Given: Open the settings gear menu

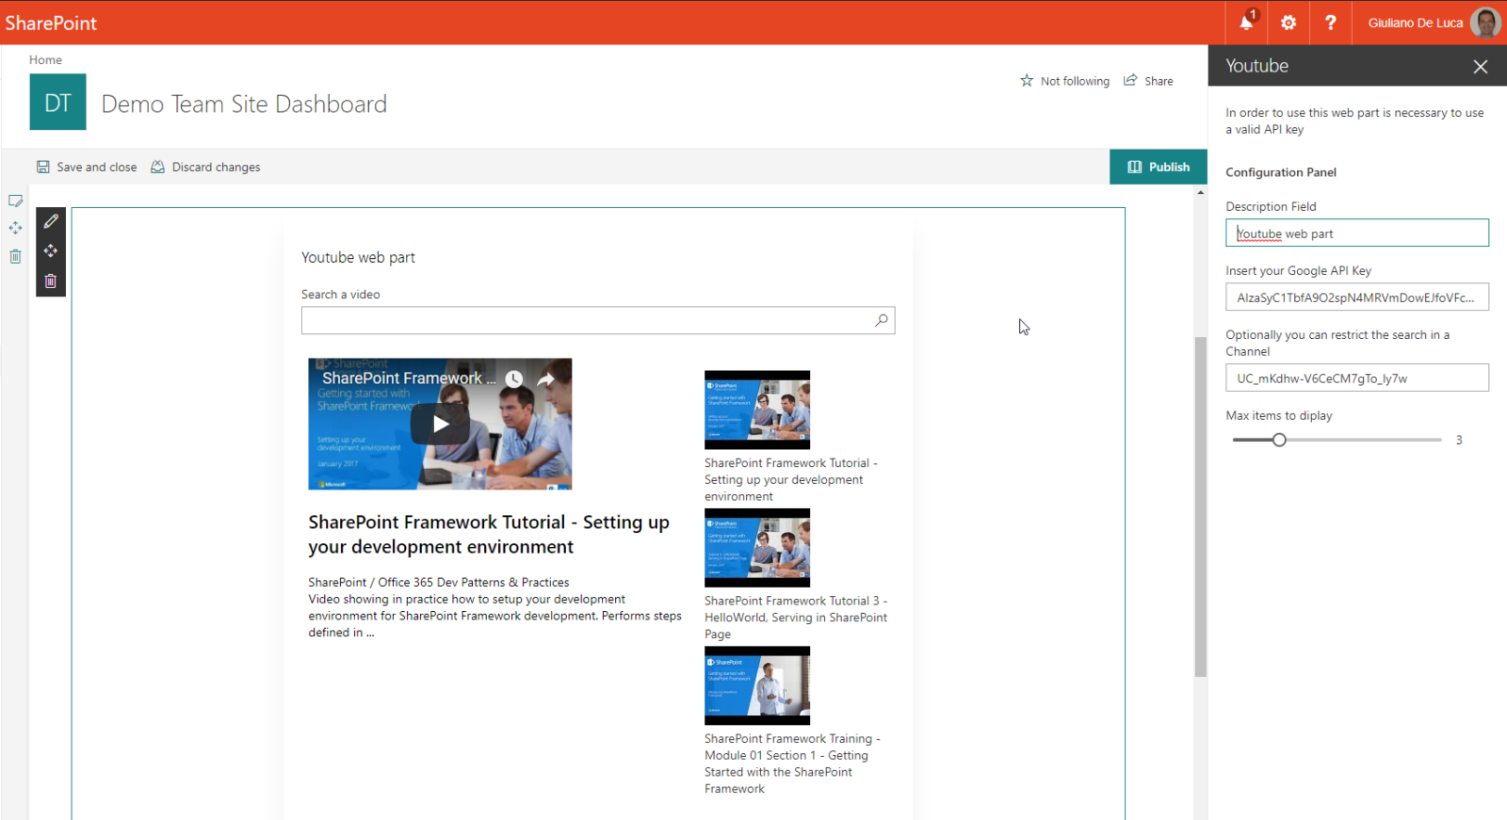Looking at the screenshot, I should (x=1288, y=23).
